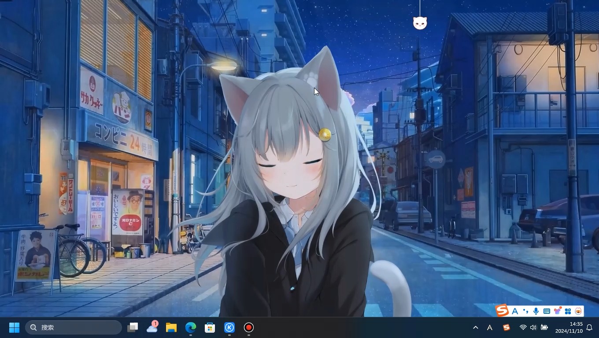Open the Sogou skin shirt icon
Viewport: 599px width, 338px height.
pyautogui.click(x=557, y=311)
